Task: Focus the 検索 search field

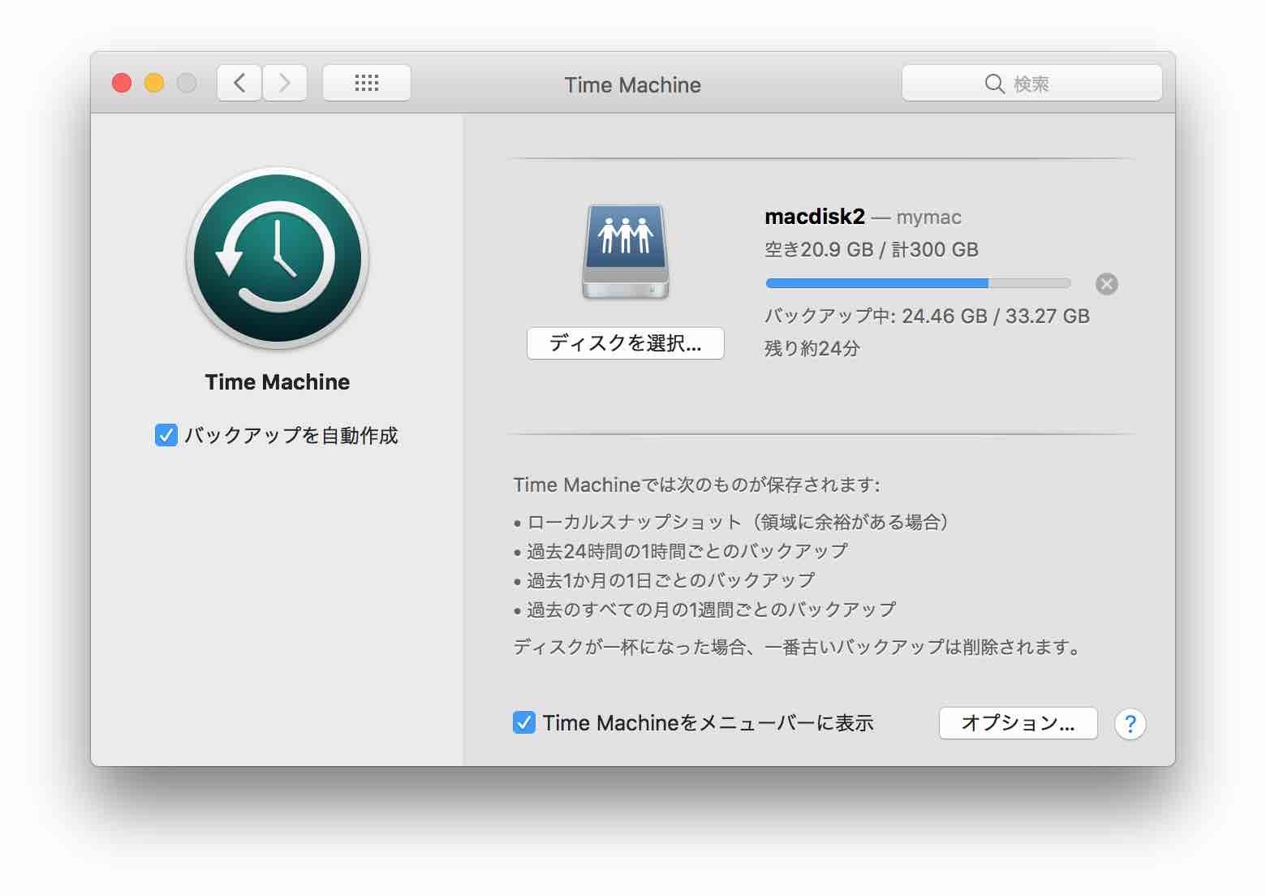Action: point(1032,83)
